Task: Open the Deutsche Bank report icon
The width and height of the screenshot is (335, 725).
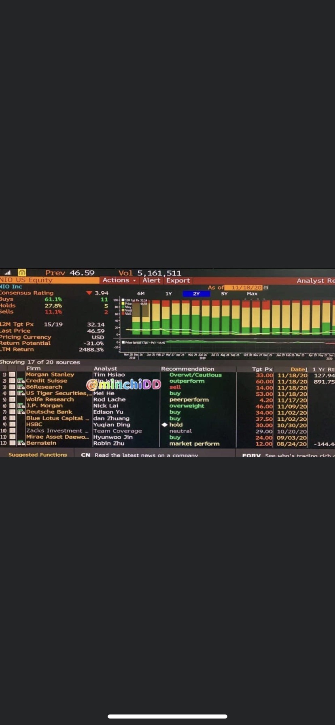Action: point(21,412)
